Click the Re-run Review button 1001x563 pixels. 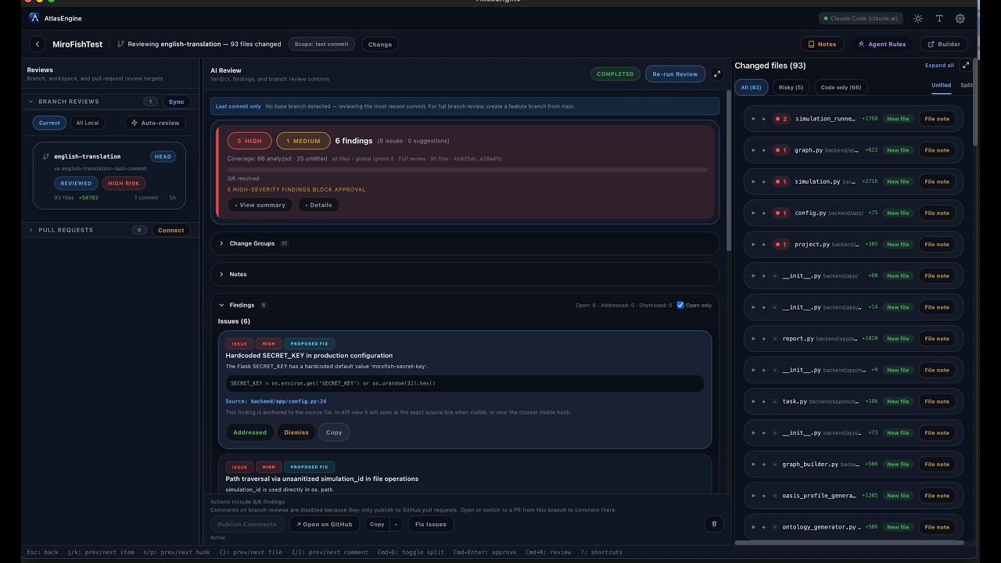coord(675,74)
